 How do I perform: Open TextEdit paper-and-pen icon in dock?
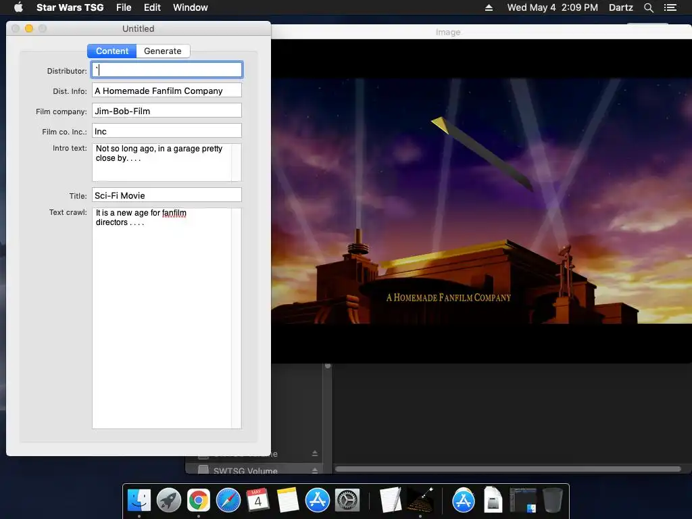click(x=391, y=501)
